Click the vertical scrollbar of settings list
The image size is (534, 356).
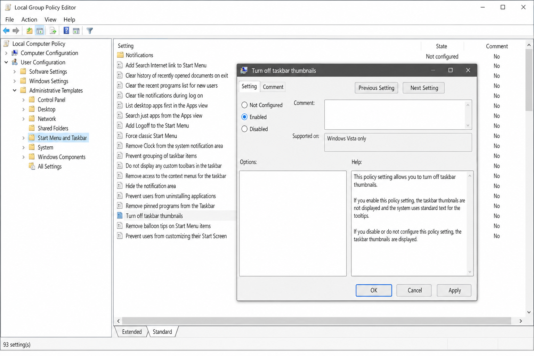(x=529, y=80)
